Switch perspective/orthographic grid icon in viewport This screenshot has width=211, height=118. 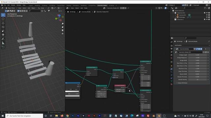point(63,34)
